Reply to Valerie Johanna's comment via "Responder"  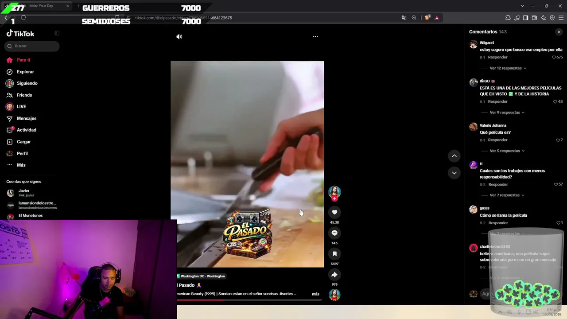[x=497, y=140]
